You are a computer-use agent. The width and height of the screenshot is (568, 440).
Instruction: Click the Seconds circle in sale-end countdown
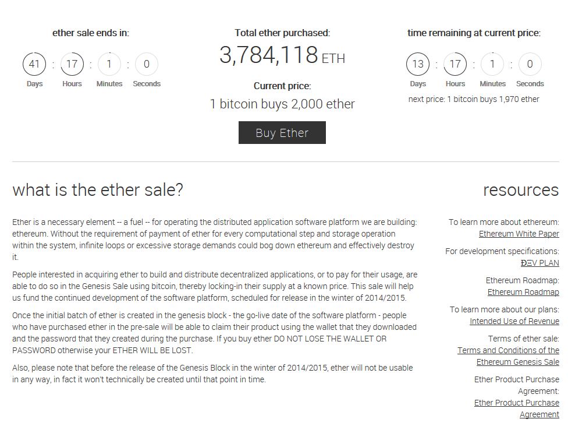tap(146, 64)
